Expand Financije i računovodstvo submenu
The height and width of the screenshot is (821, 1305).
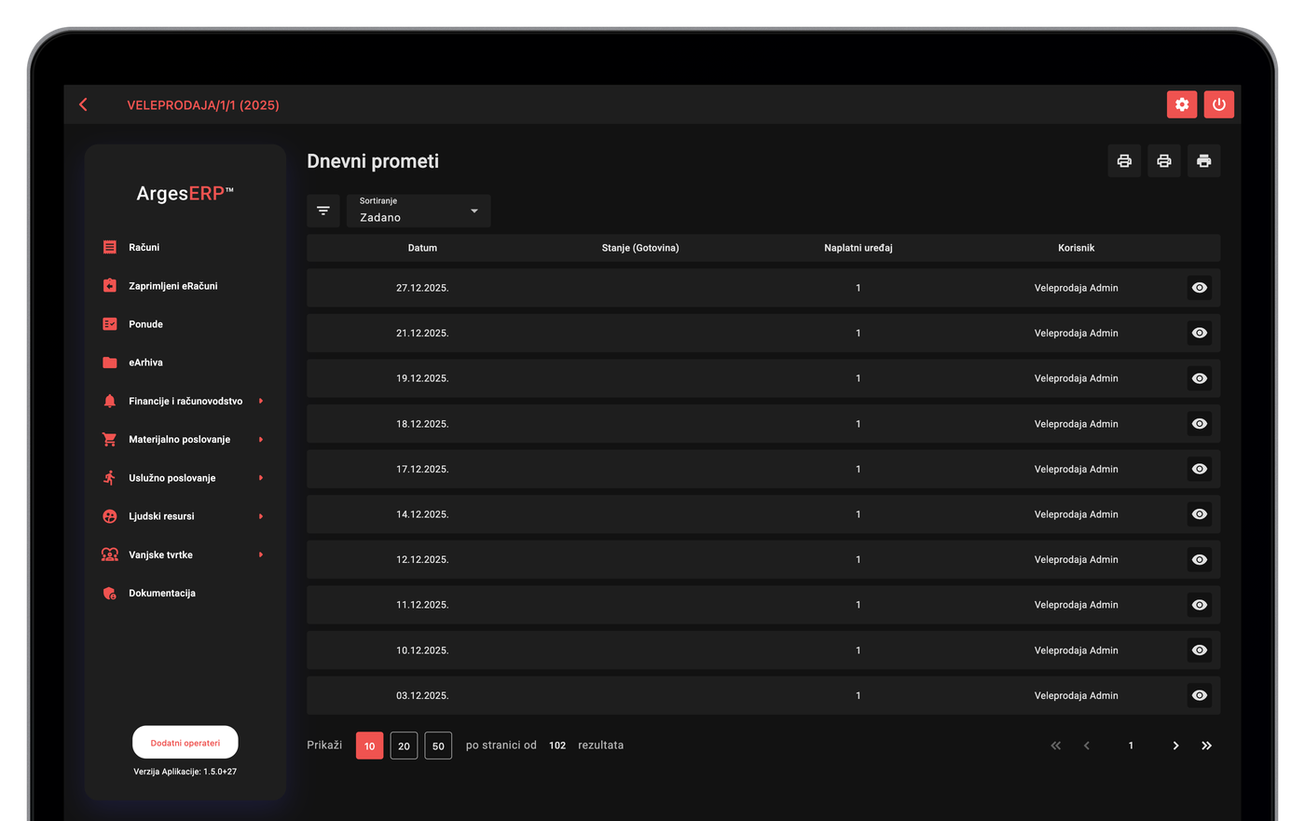tap(261, 401)
